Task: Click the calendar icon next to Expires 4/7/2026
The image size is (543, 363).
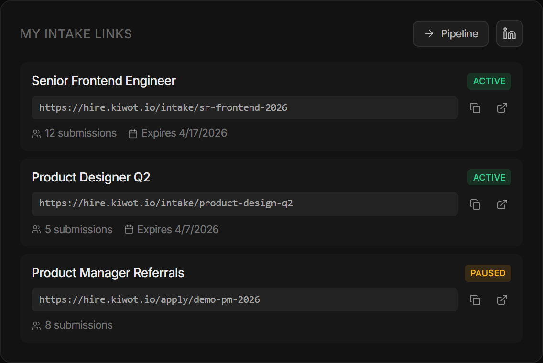Action: (x=129, y=229)
